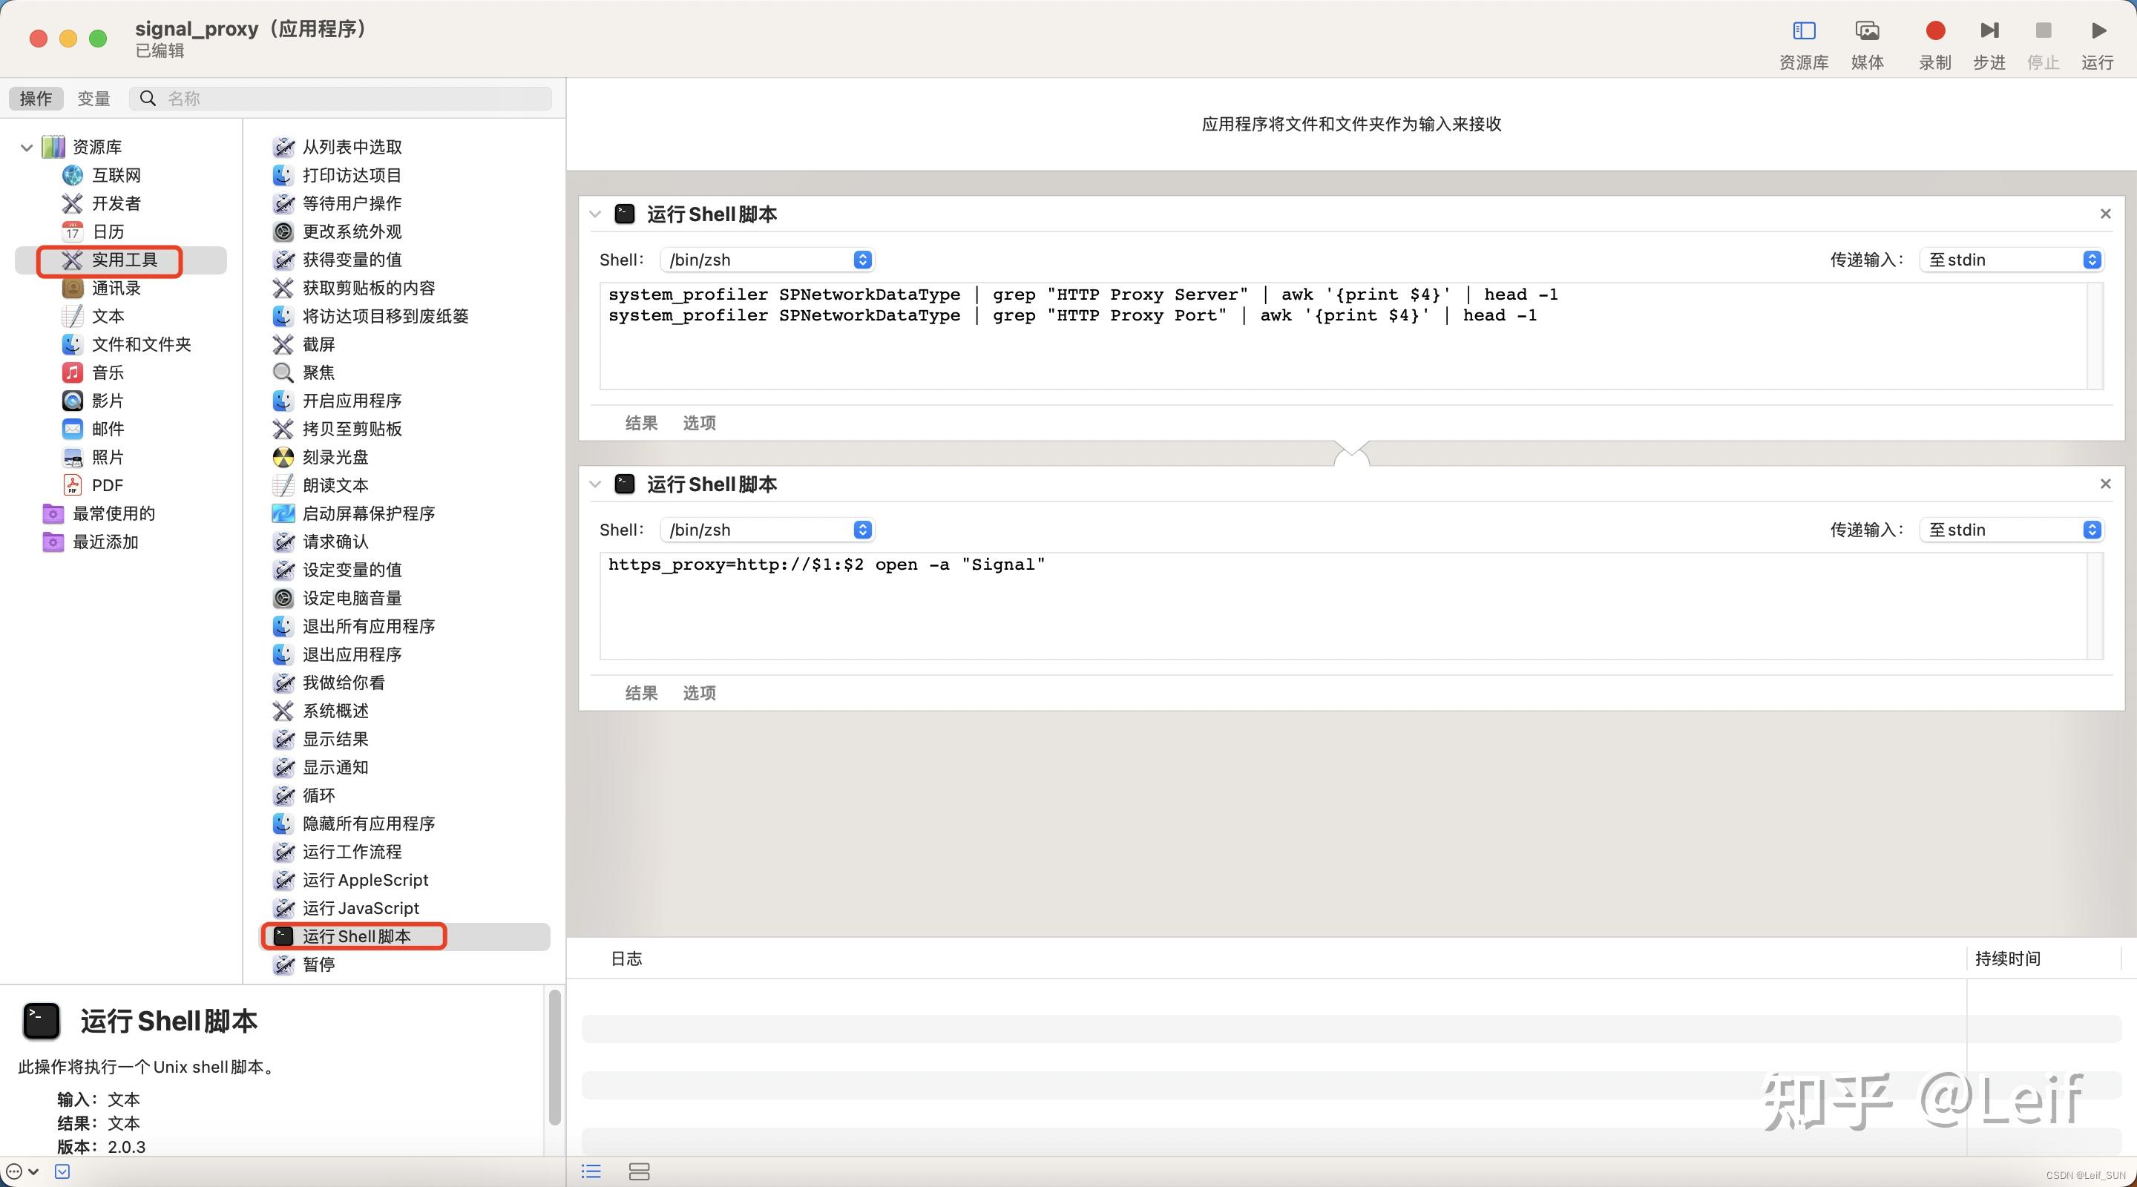Viewport: 2137px width, 1187px height.
Task: Switch to list log view icon
Action: (591, 1171)
